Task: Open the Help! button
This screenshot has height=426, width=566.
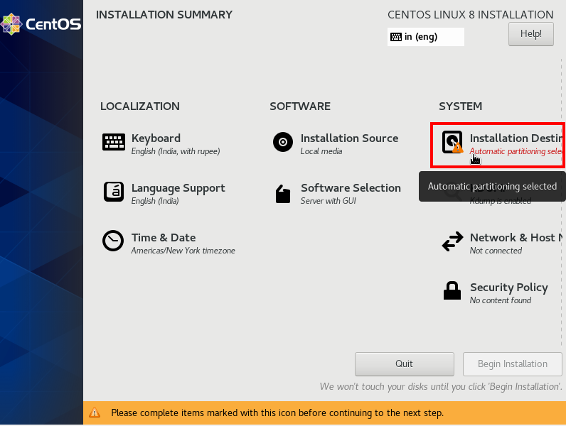Action: pos(531,34)
